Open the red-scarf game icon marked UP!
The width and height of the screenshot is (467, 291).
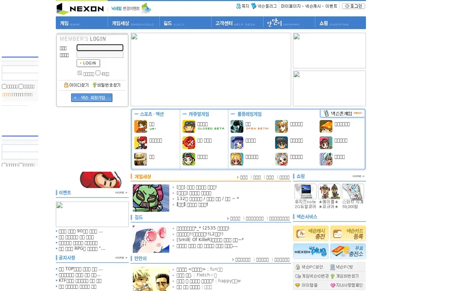tap(140, 126)
